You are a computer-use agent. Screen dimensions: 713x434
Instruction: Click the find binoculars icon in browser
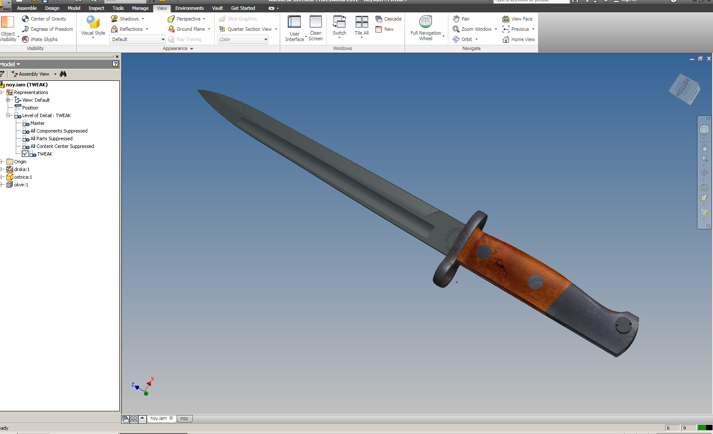tap(63, 74)
